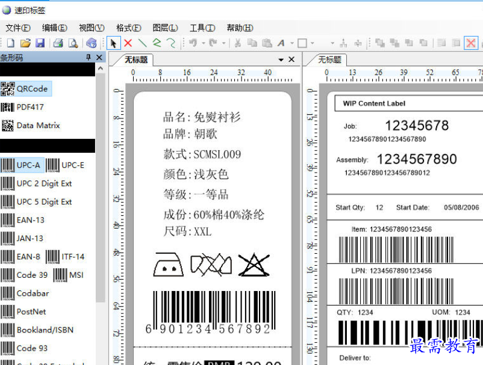Expand the text tool dropdown arrow
This screenshot has height=365, width=483.
[292, 43]
